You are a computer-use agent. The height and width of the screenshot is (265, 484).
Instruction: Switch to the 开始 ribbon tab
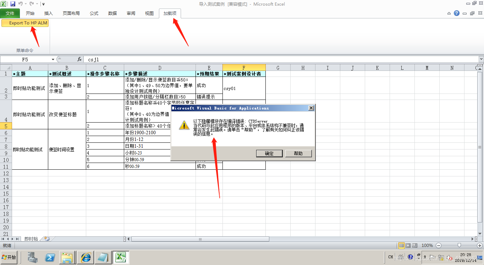(30, 13)
